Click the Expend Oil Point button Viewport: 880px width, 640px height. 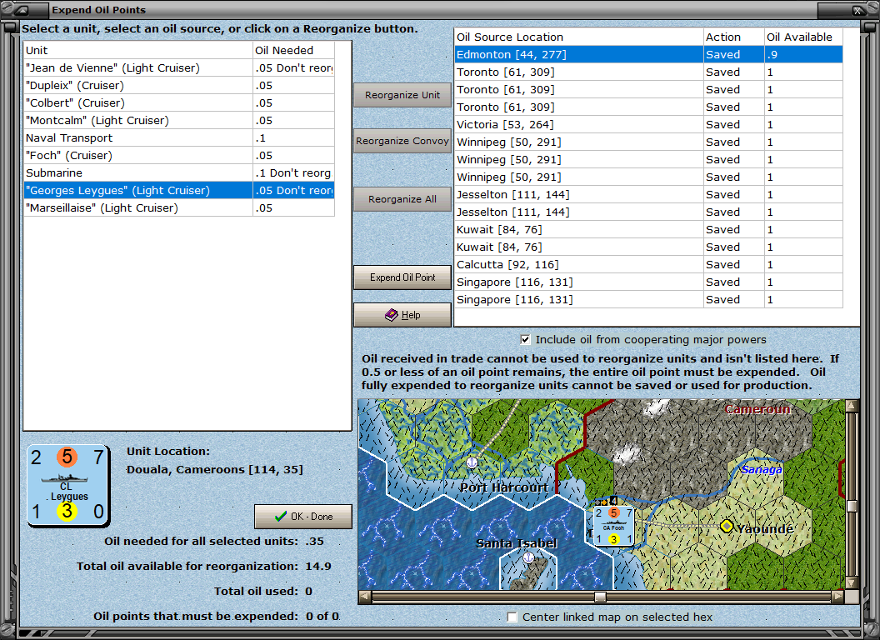(402, 277)
